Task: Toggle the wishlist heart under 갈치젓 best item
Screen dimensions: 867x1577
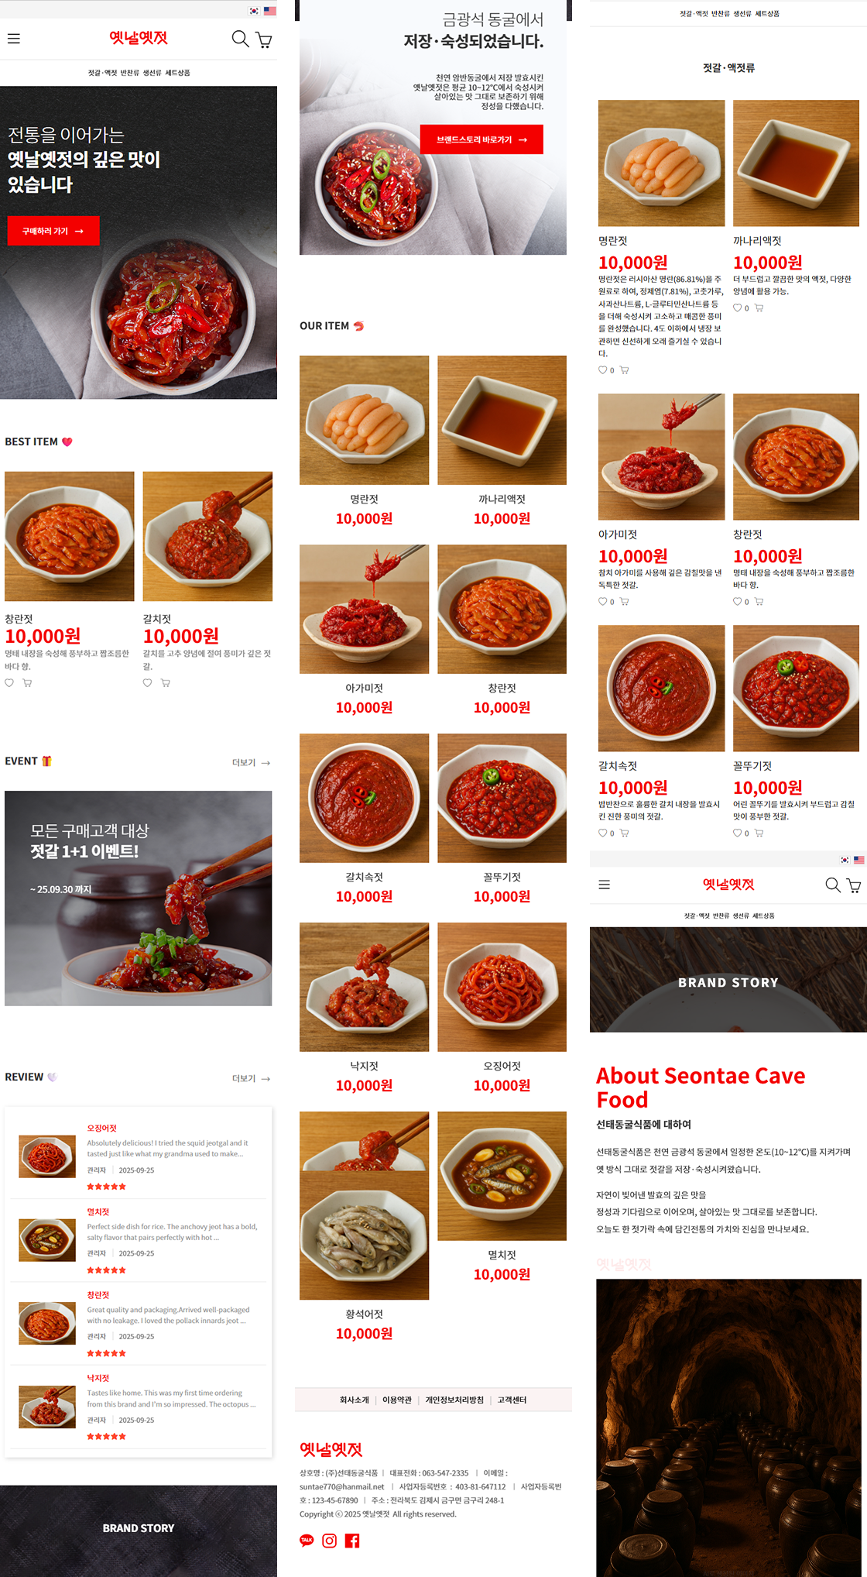Action: tap(147, 683)
